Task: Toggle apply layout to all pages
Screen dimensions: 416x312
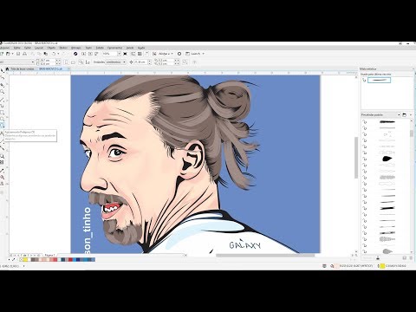Action: coord(81,62)
